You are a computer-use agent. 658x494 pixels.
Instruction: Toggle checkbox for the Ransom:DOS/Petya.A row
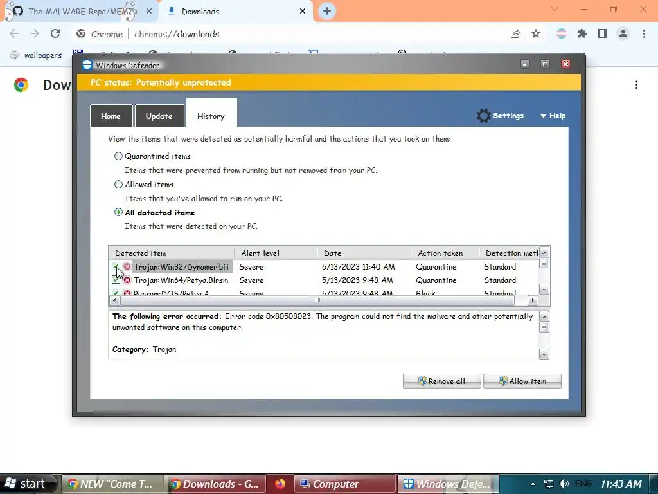coord(116,292)
